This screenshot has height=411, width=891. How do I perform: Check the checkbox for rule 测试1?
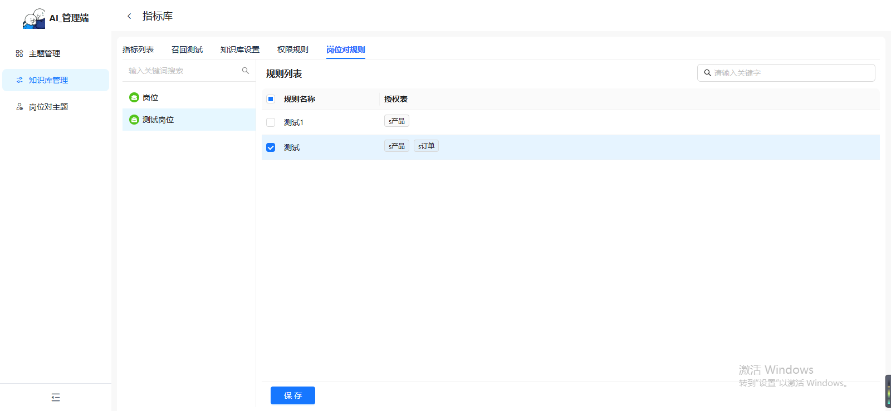pos(271,122)
